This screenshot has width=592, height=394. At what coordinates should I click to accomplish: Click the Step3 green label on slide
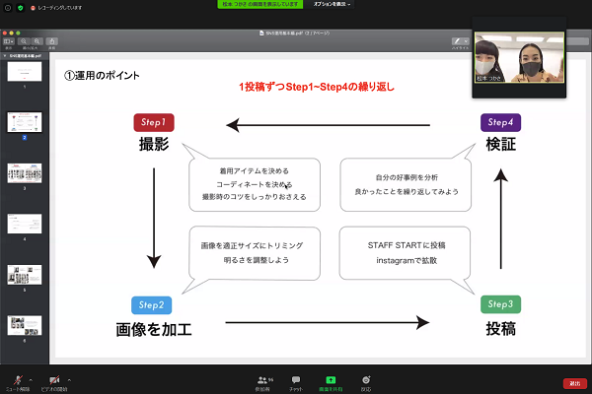[501, 304]
